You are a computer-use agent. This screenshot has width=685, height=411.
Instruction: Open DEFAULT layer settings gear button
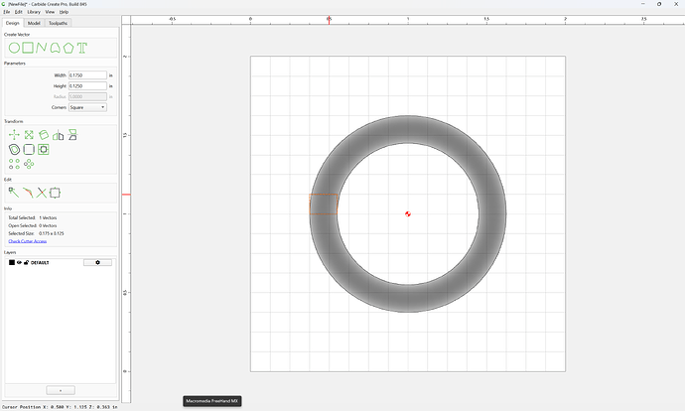tap(97, 262)
